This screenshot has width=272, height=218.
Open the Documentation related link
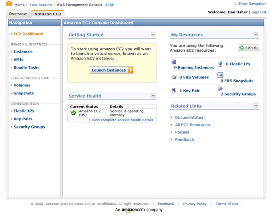190,117
